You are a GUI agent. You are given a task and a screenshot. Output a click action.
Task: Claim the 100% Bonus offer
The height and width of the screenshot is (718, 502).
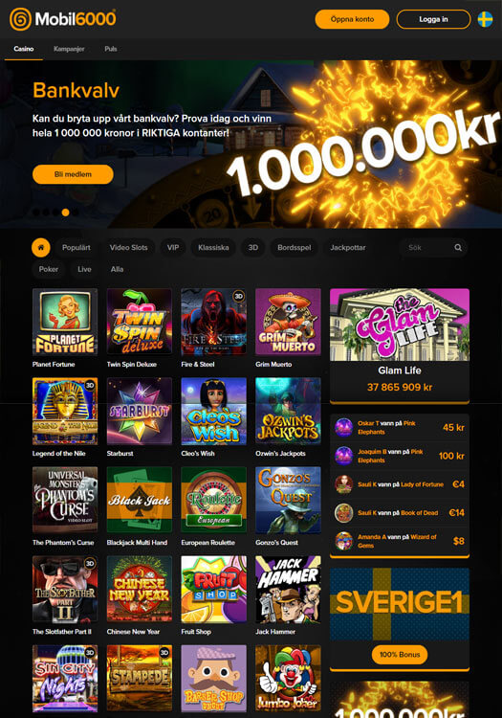coord(400,655)
